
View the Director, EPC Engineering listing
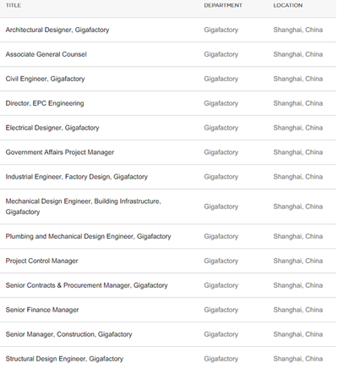point(45,103)
